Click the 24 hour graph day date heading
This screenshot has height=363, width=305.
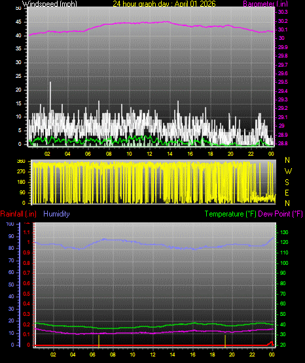point(164,4)
